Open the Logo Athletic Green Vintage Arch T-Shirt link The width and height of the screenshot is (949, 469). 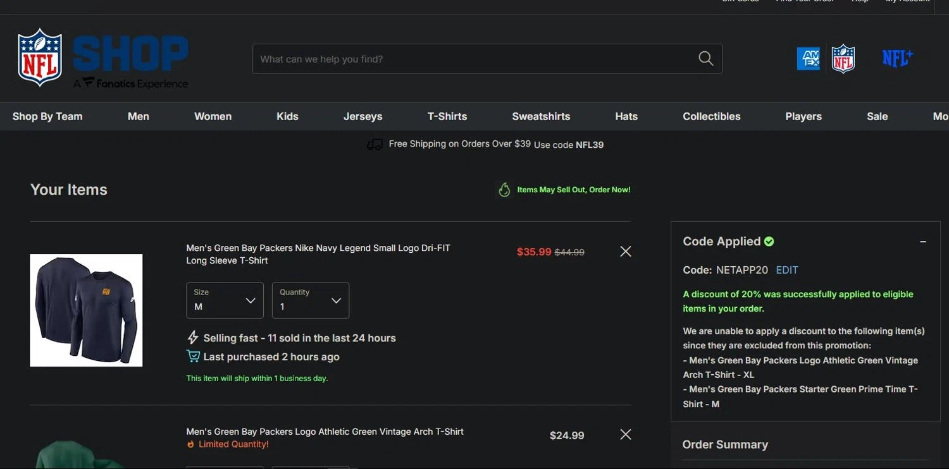[x=325, y=432]
